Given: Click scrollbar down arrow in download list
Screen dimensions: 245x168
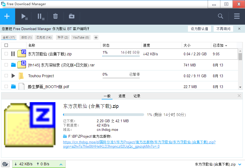Looking at the screenshot, I should pos(240,87).
